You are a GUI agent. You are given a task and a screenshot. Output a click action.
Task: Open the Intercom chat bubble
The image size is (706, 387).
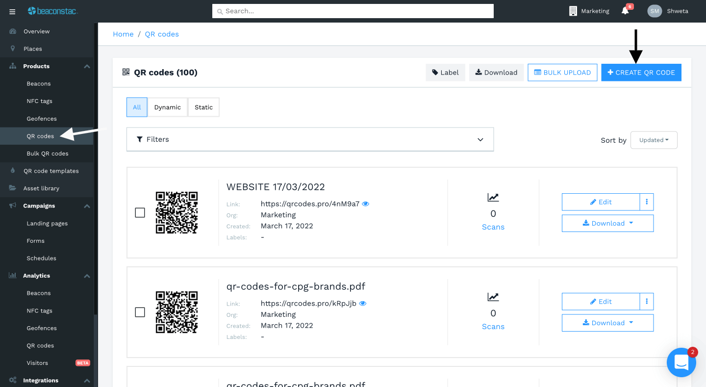(x=681, y=362)
